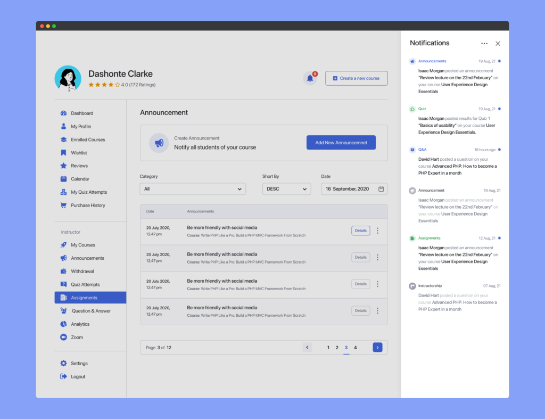Screen dimensions: 545x419
Task: Open kebab menu of third announcement row
Action: 377,284
